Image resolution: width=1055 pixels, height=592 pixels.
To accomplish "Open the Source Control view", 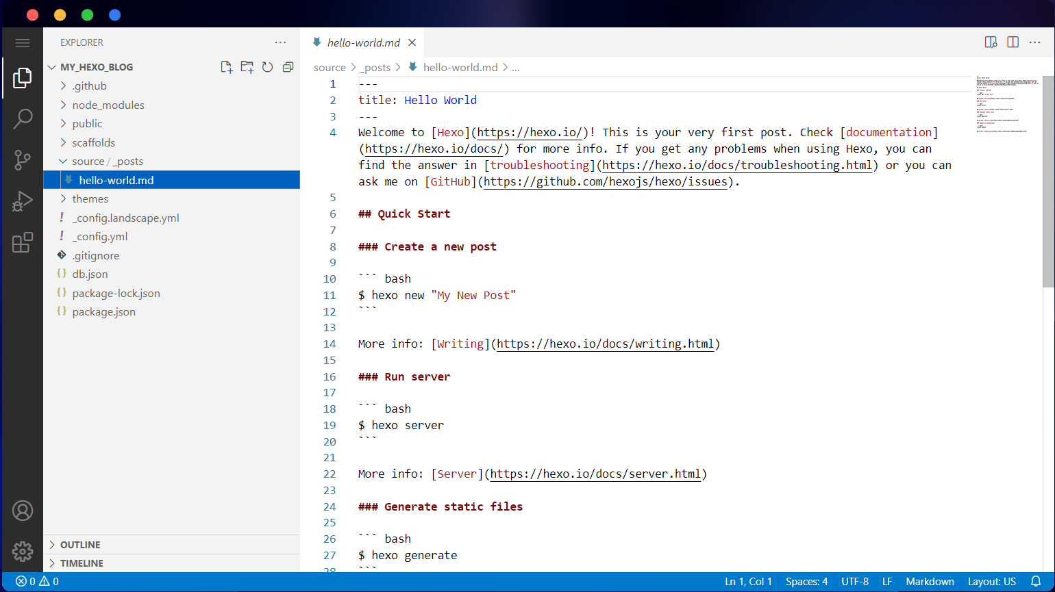I will 23,160.
